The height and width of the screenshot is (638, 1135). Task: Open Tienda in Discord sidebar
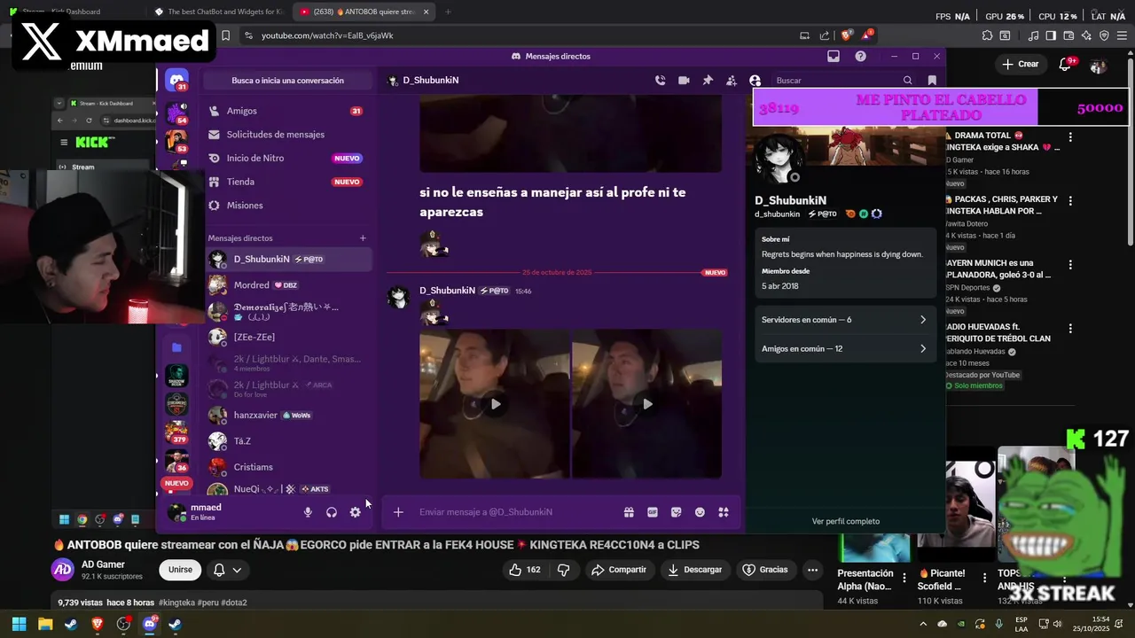pos(287,182)
